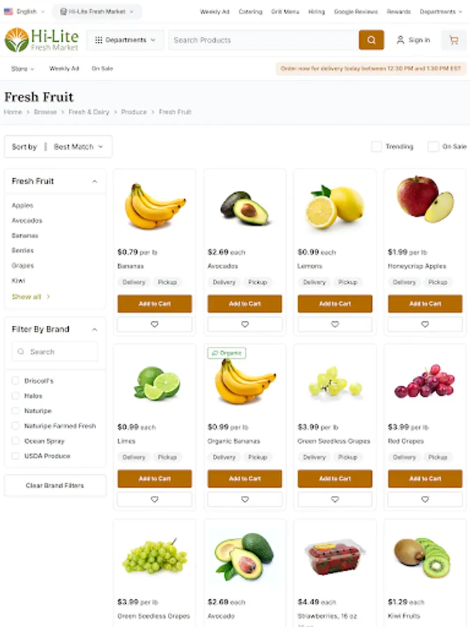The height and width of the screenshot is (627, 470).
Task: Click Sign In user icon
Action: tap(400, 40)
